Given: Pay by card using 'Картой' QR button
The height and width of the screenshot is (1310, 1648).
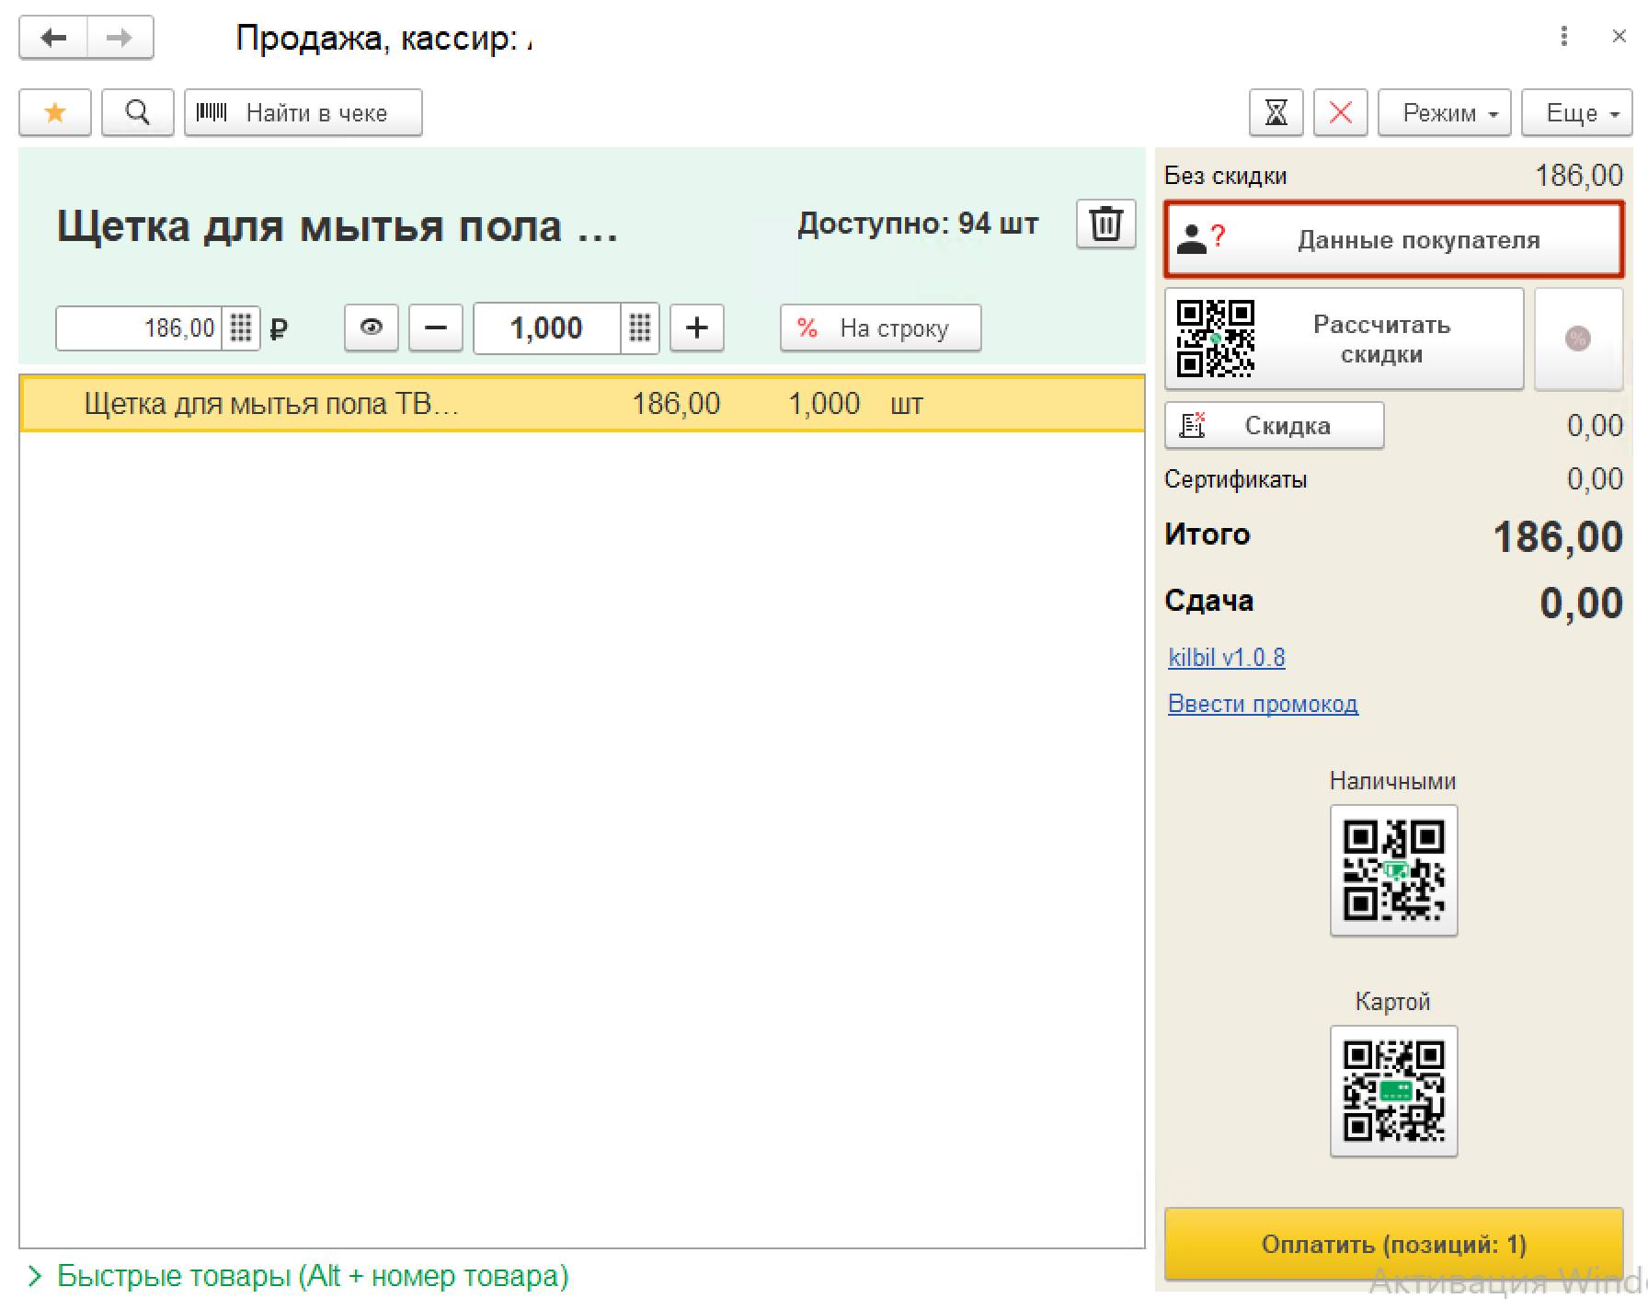Looking at the screenshot, I should click(x=1394, y=1091).
